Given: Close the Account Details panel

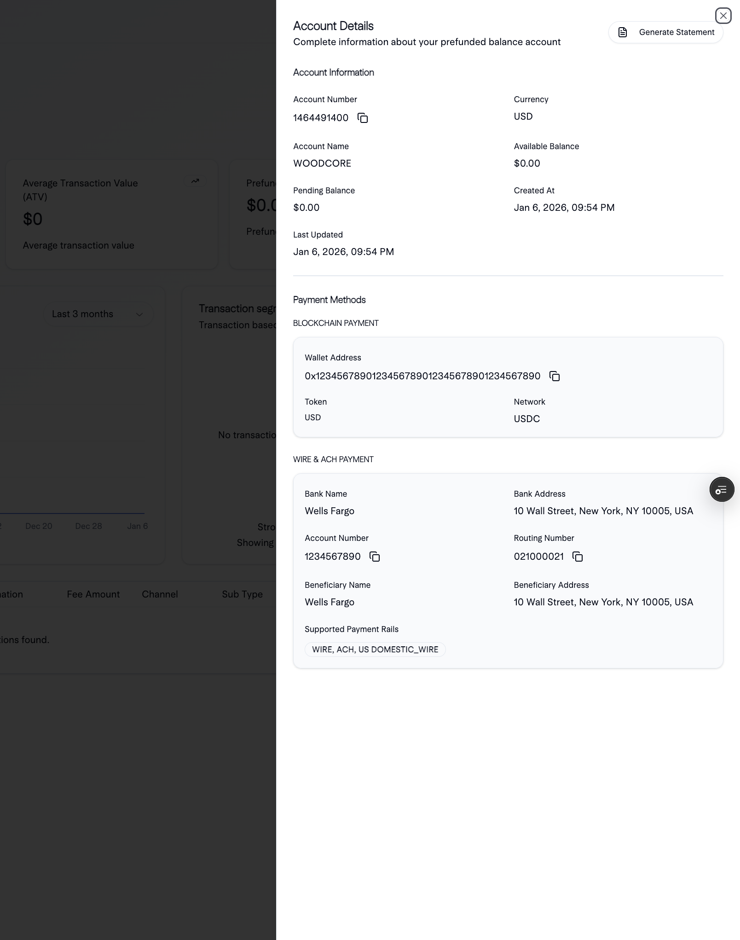Looking at the screenshot, I should [x=723, y=16].
